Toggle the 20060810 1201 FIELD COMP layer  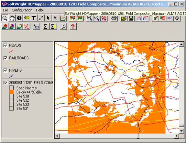click(5, 83)
